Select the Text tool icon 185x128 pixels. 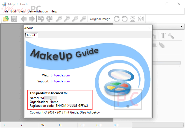click(x=163, y=35)
